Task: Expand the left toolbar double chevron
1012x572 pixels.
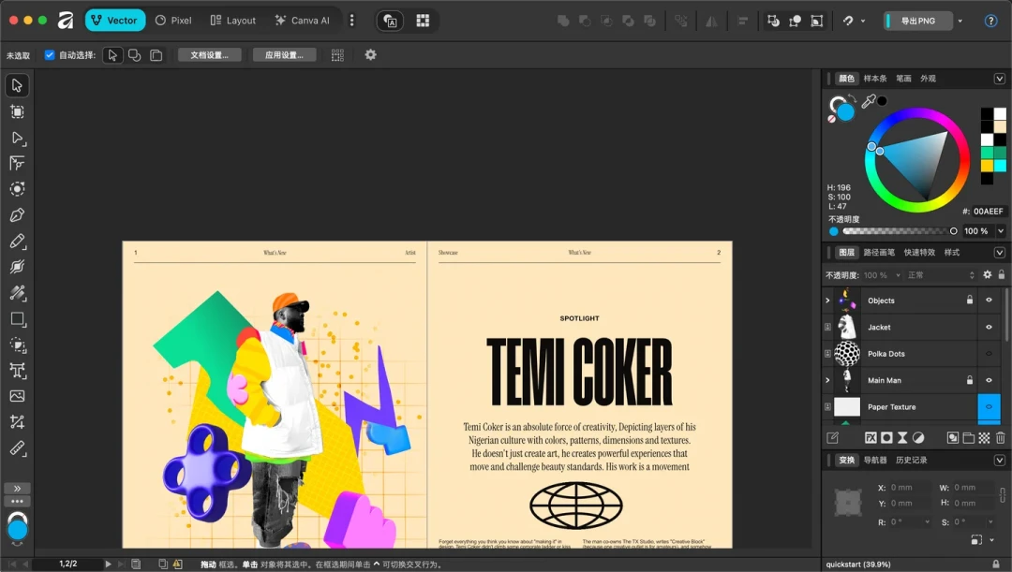Action: click(18, 488)
